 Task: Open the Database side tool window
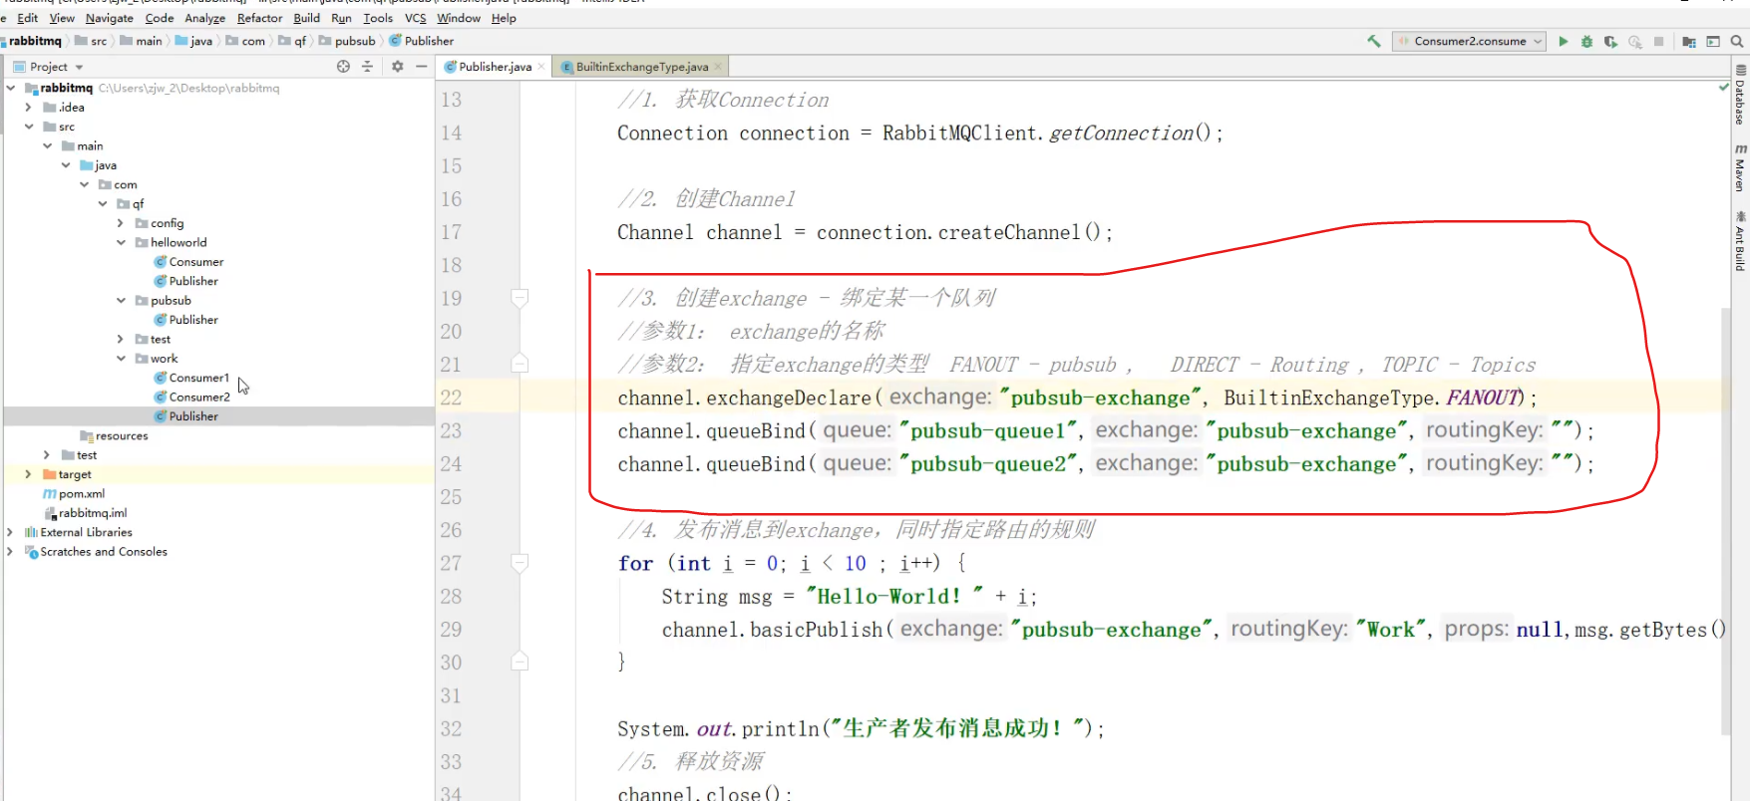pos(1740,96)
